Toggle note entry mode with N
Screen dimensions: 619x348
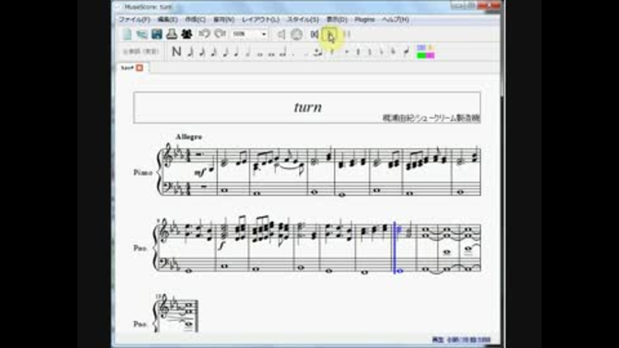[177, 52]
